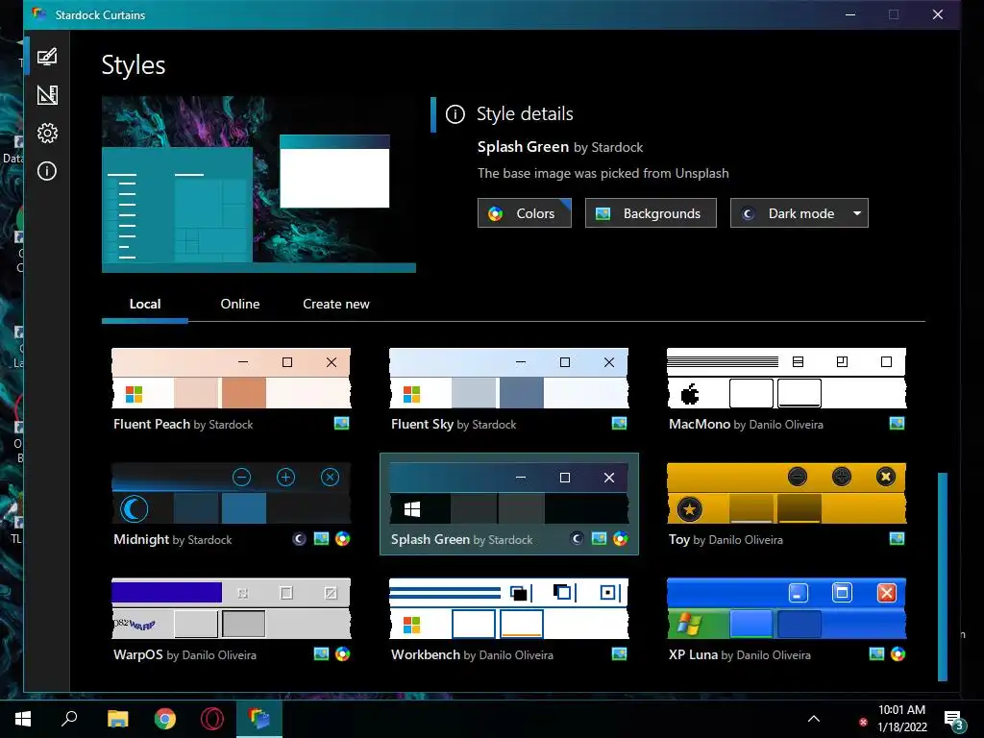Select the Workbench style thumbnail
The width and height of the screenshot is (984, 738).
pos(509,608)
